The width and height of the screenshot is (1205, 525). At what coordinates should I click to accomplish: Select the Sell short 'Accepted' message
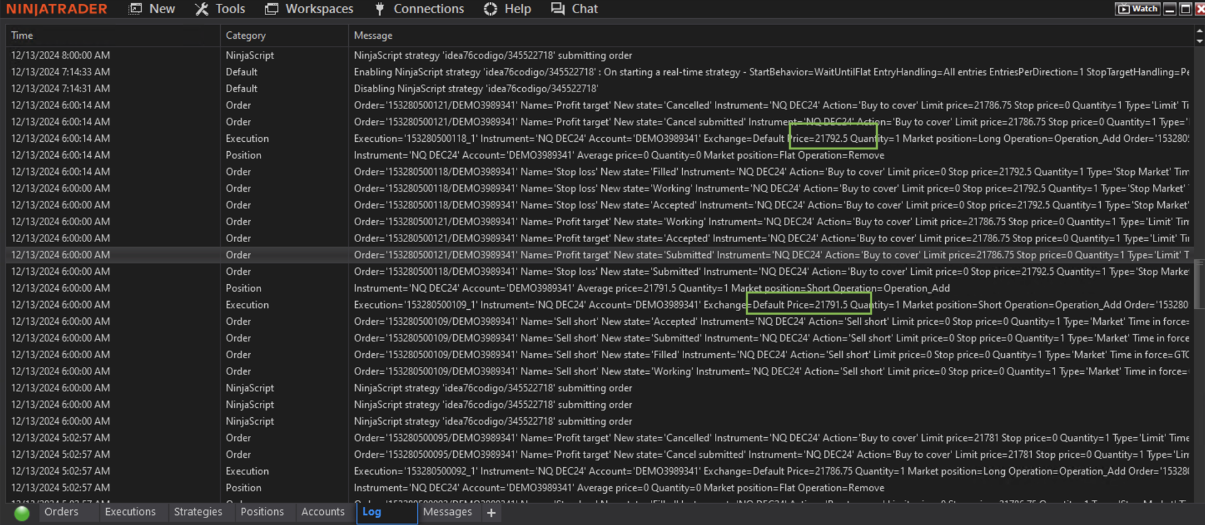[x=771, y=321]
